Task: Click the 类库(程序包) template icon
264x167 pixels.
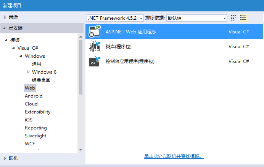Action: [95, 46]
